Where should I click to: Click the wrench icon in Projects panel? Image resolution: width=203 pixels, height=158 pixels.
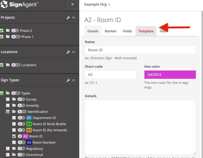(68, 18)
